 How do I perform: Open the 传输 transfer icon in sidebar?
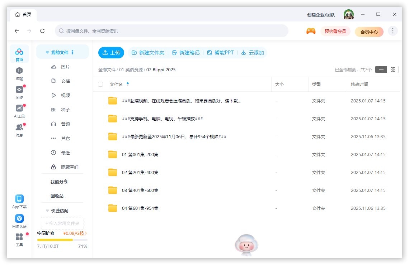click(19, 71)
